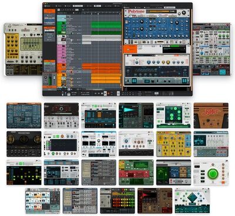Viewport: 235px width, 216px height.
Task: Click the orange device panel below Polytone
Action: pos(130,49)
